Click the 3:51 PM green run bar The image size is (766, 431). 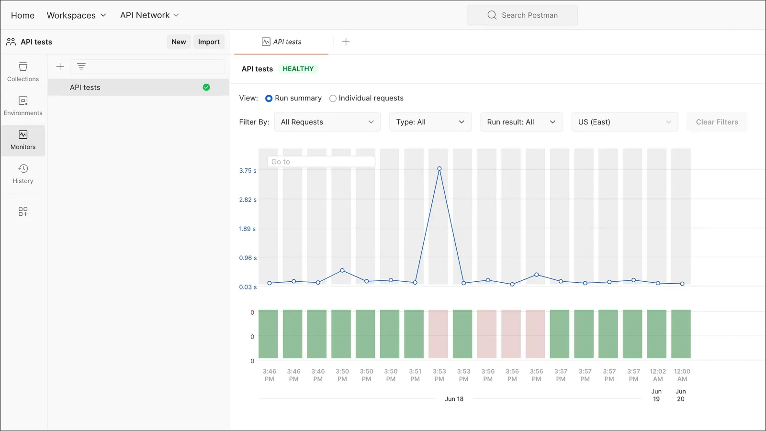click(414, 334)
